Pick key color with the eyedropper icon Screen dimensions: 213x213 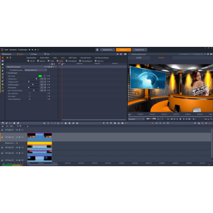[44, 76]
